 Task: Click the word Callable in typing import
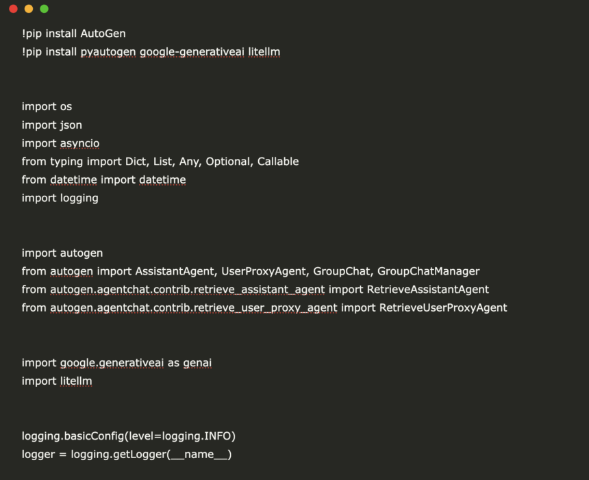277,162
